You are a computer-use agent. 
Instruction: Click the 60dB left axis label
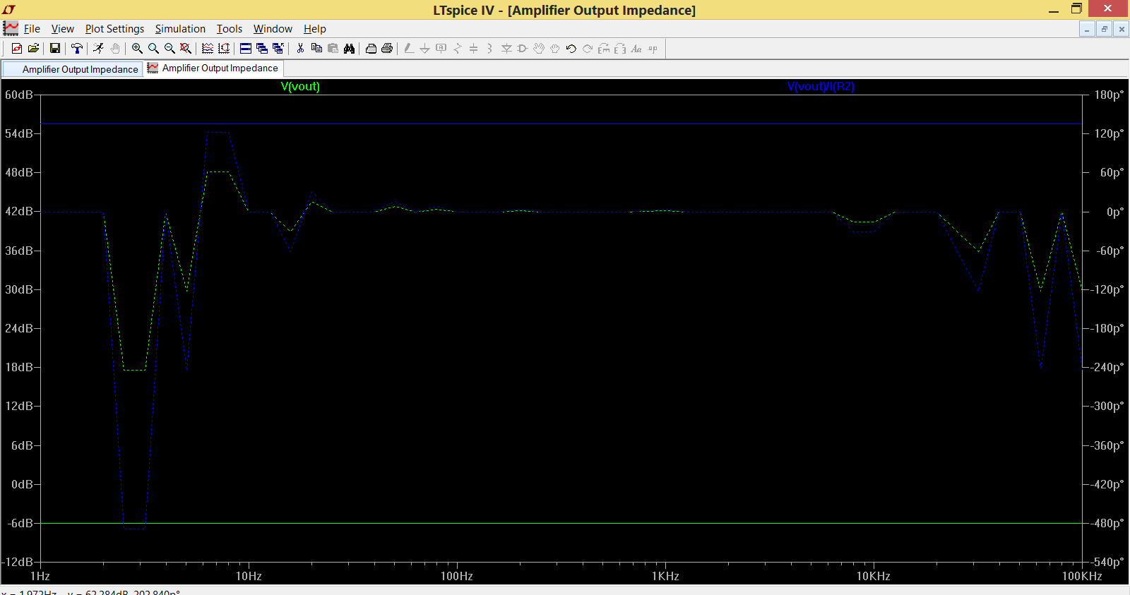(x=19, y=95)
